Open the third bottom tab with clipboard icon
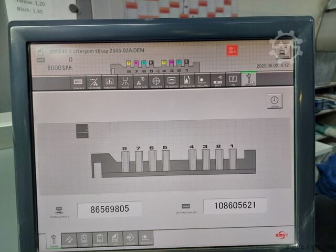 click(x=84, y=239)
